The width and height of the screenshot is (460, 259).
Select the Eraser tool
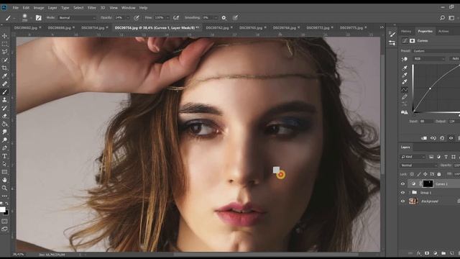pos(4,116)
